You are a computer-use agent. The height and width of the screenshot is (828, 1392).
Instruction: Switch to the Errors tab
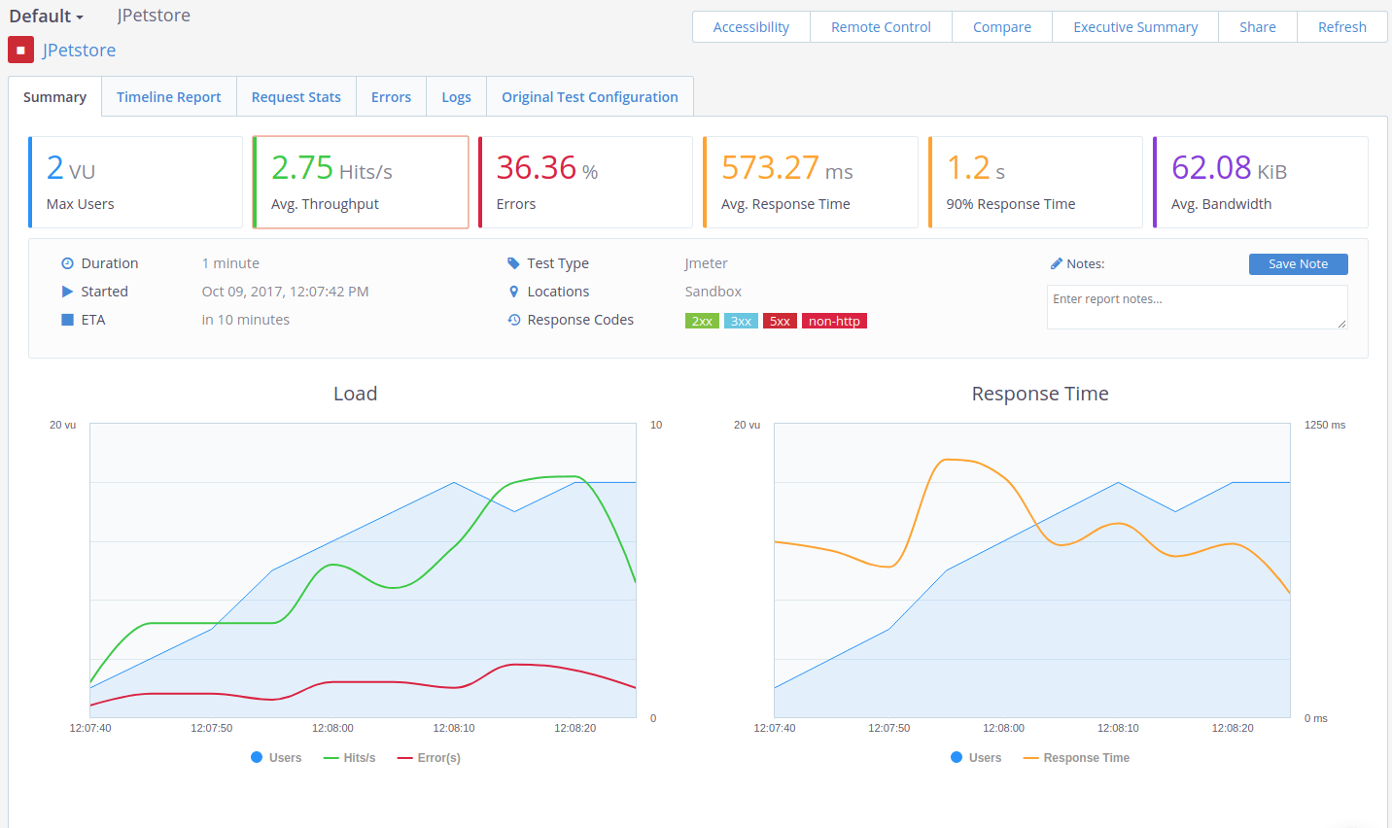(391, 97)
